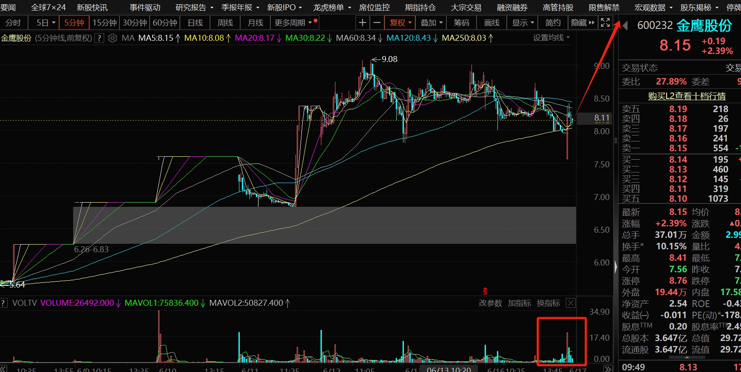Open VOLTV indicator help question mark

(x=4, y=303)
